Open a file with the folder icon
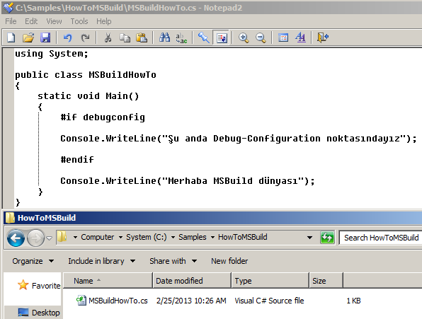422x319 pixels. 28,37
